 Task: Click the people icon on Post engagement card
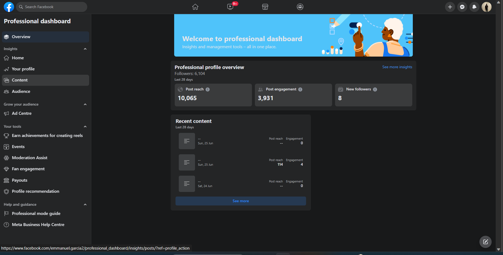click(x=261, y=89)
